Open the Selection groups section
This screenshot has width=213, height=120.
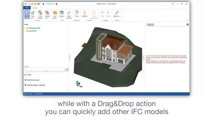tap(33, 80)
